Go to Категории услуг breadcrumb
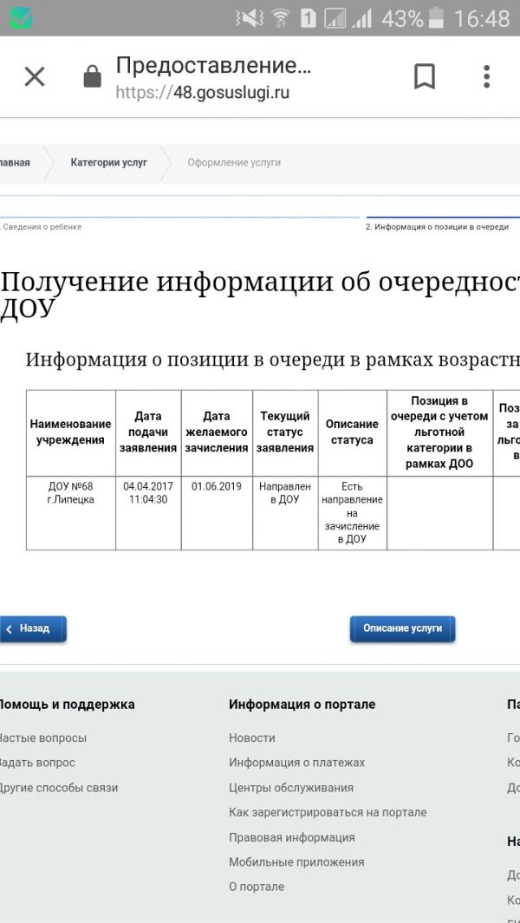Image resolution: width=520 pixels, height=923 pixels. (x=108, y=163)
